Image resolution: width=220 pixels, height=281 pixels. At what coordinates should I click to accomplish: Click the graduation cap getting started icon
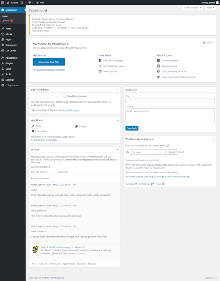tap(158, 77)
